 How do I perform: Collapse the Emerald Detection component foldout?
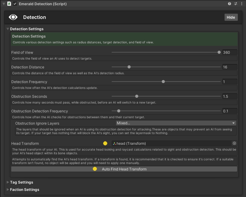[x=3, y=4]
